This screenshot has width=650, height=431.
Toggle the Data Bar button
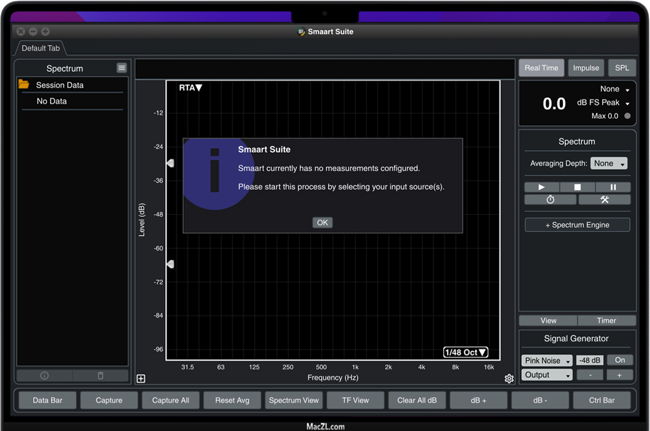47,400
